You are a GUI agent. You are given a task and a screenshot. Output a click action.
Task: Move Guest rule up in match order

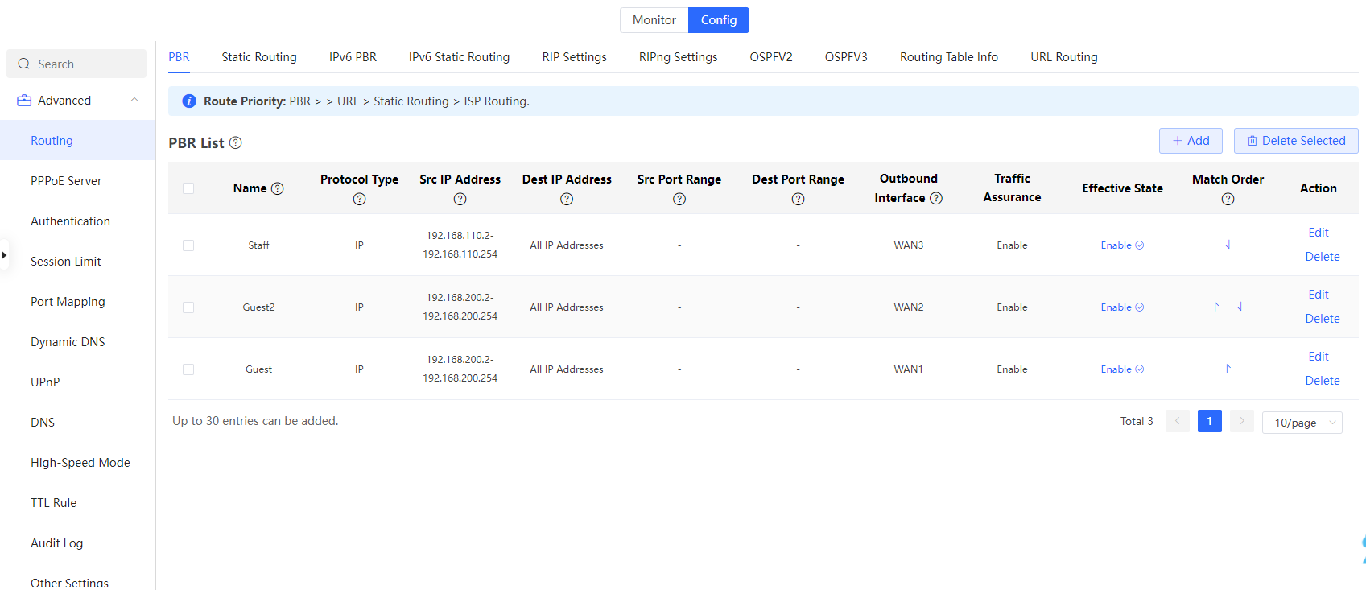(1228, 369)
